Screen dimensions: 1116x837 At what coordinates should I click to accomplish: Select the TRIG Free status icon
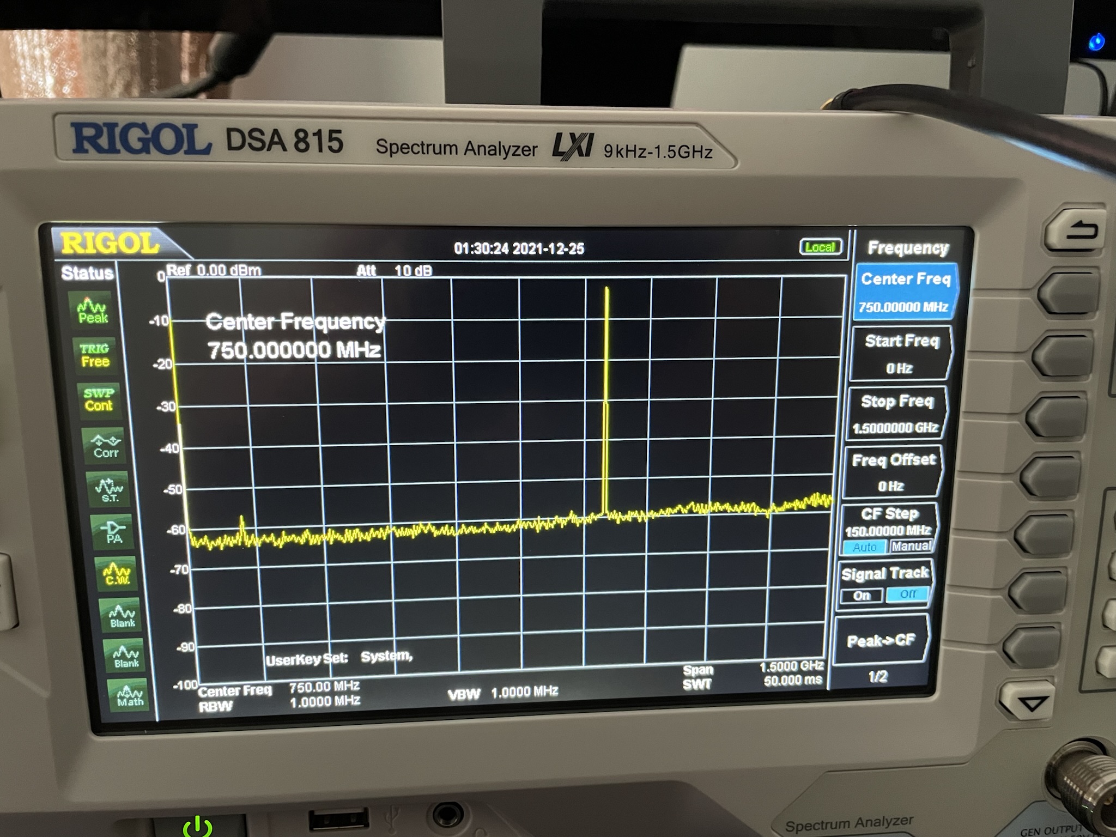click(x=94, y=355)
